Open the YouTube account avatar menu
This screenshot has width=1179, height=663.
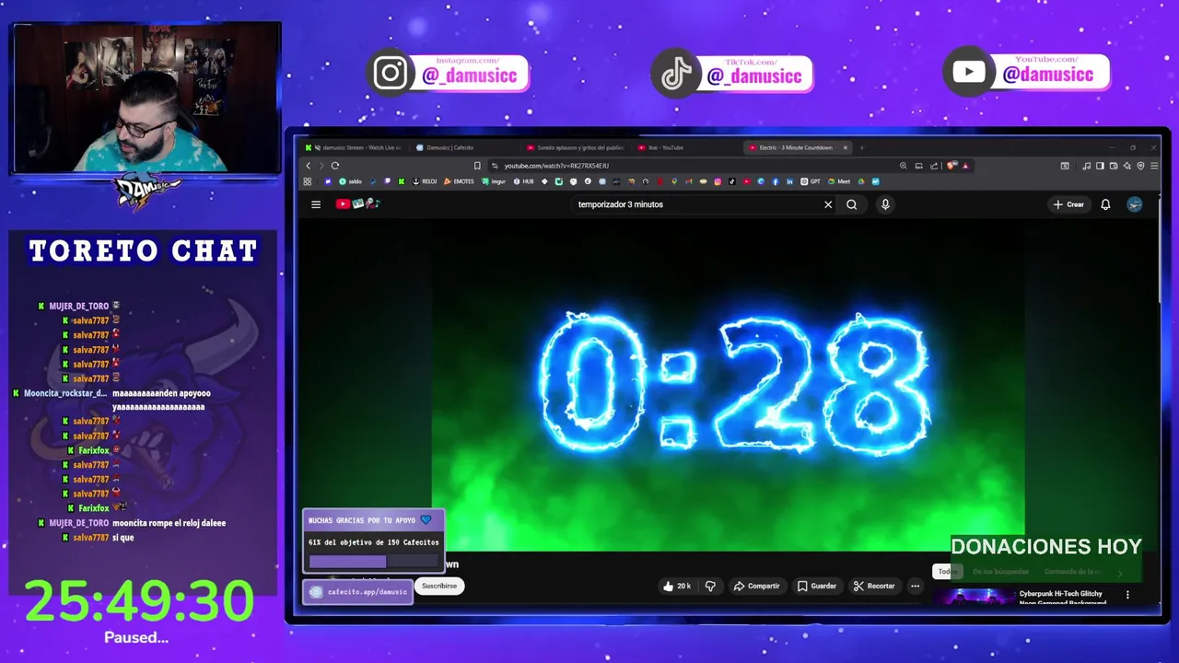(1135, 204)
